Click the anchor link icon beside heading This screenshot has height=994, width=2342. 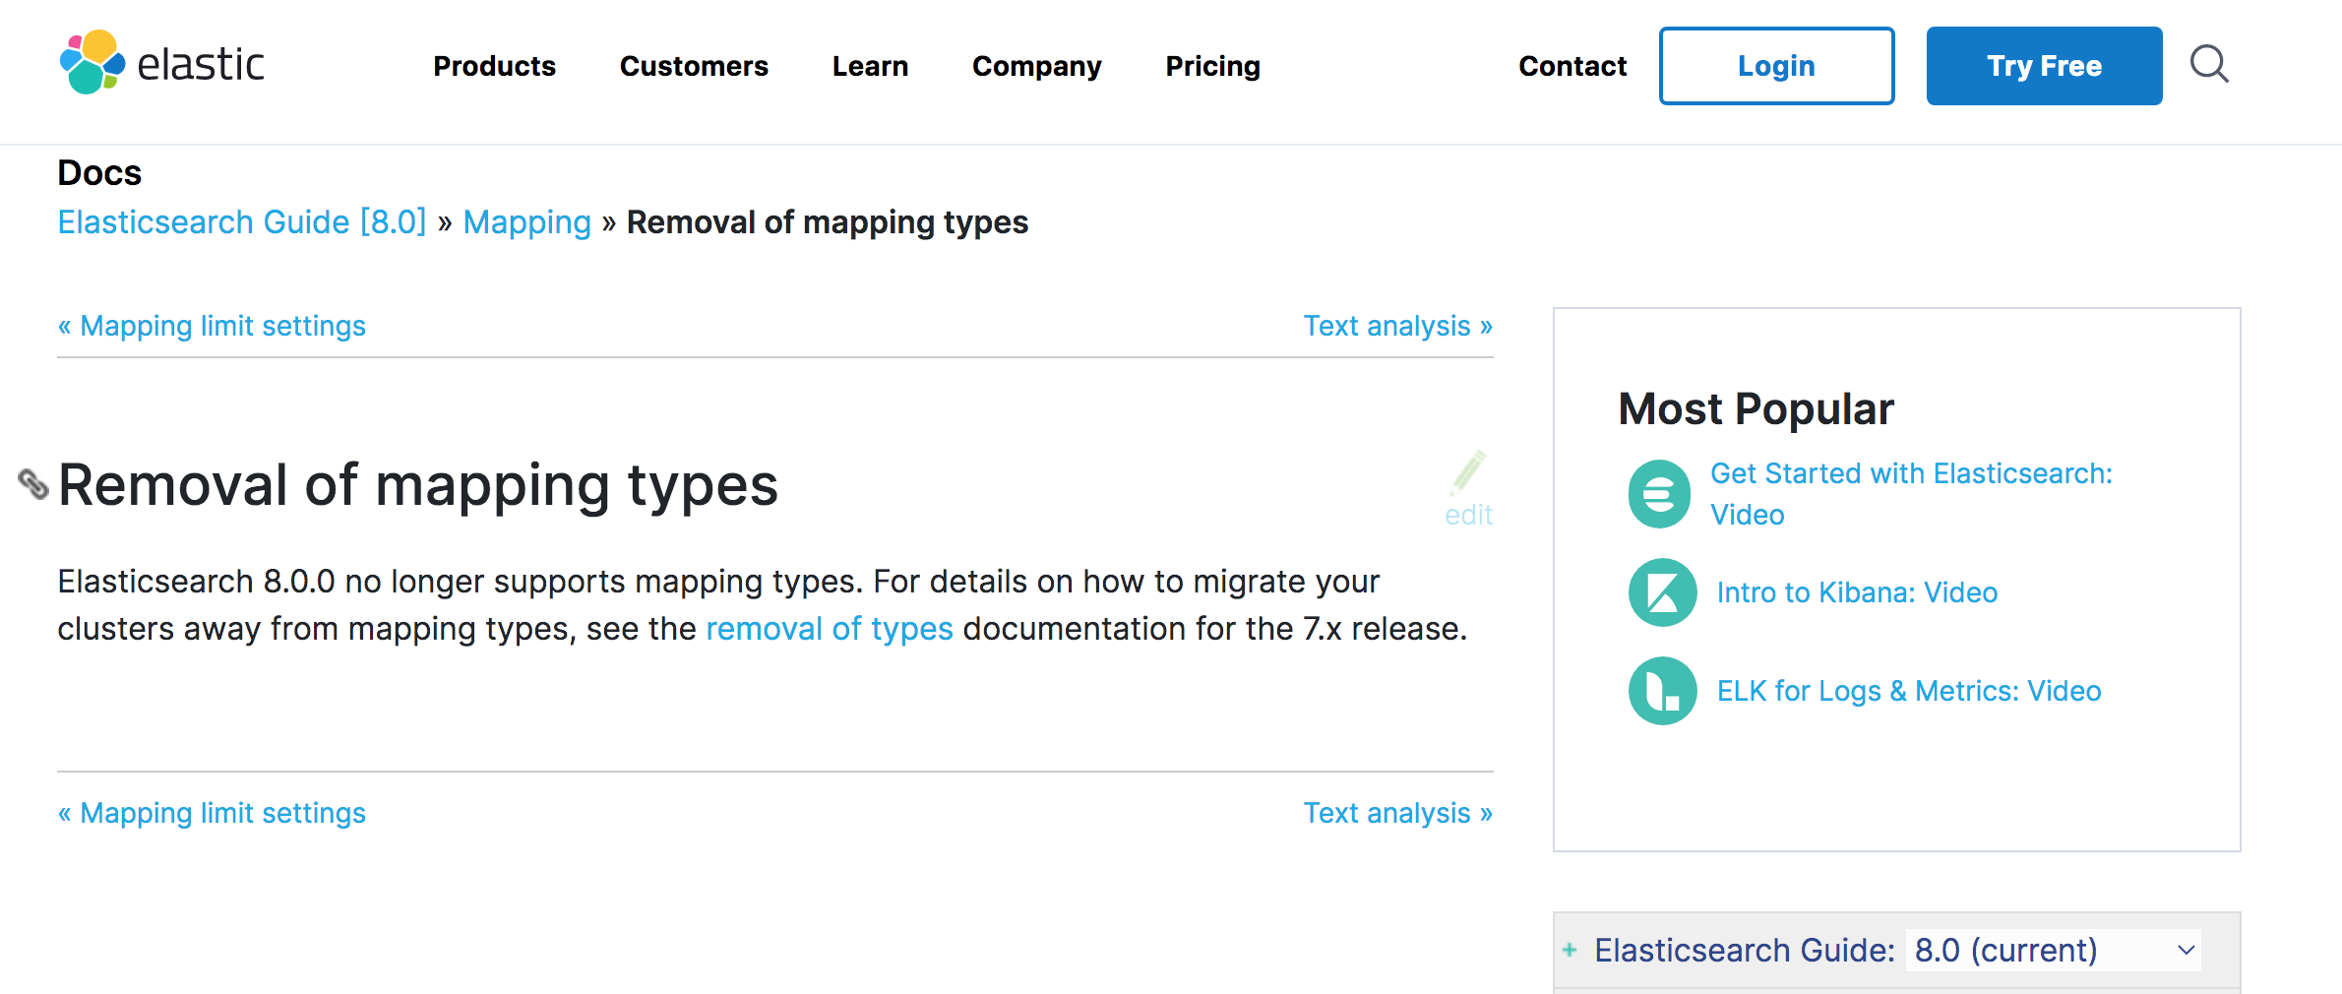pos(33,483)
